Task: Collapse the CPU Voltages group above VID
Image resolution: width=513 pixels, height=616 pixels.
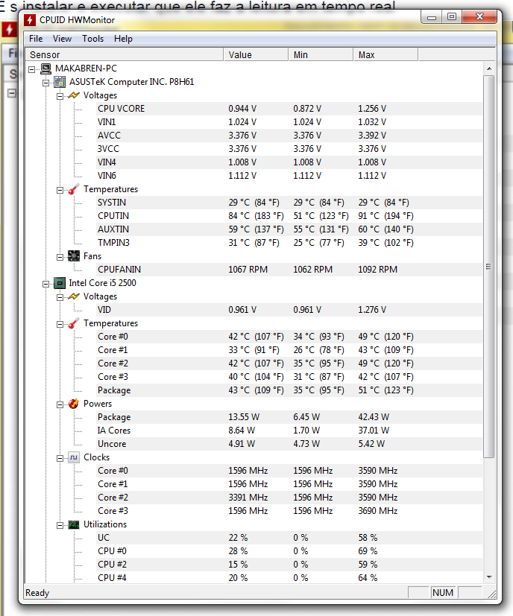Action: 60,297
